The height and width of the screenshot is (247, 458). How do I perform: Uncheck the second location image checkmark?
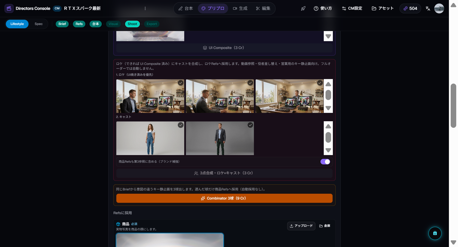250,83
